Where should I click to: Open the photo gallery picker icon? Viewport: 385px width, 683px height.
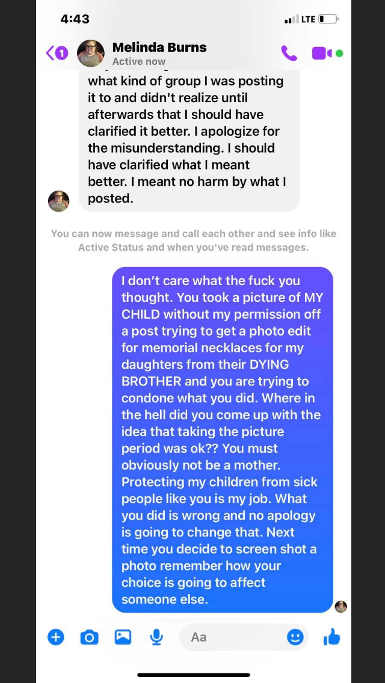(x=123, y=637)
